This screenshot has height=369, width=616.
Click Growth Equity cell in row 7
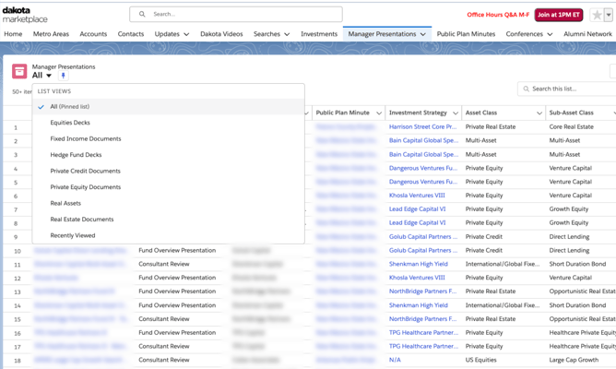coord(568,209)
